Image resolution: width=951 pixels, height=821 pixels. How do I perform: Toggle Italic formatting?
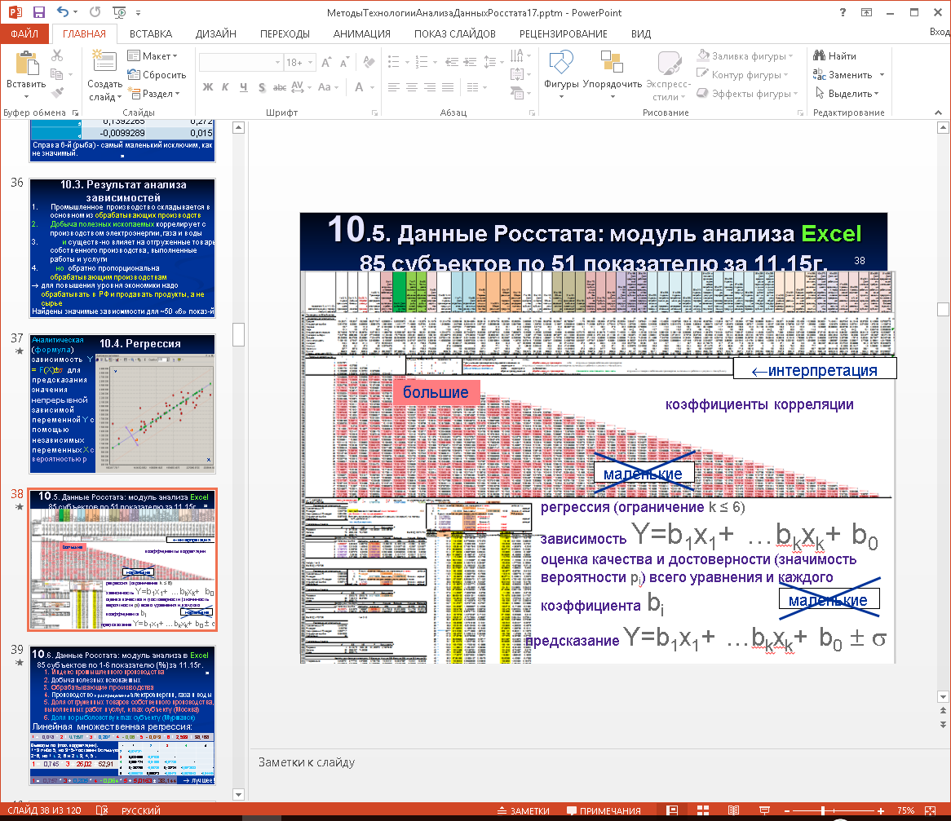(x=225, y=87)
